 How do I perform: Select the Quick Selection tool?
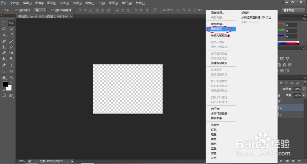pyautogui.click(x=11, y=29)
